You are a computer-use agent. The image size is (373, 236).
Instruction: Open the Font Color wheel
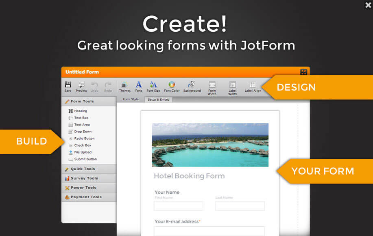pyautogui.click(x=172, y=87)
